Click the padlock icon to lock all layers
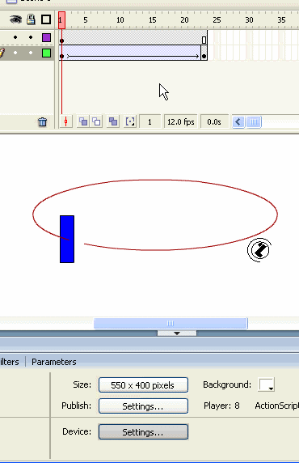Viewport: 299px width, 463px height. (x=31, y=19)
